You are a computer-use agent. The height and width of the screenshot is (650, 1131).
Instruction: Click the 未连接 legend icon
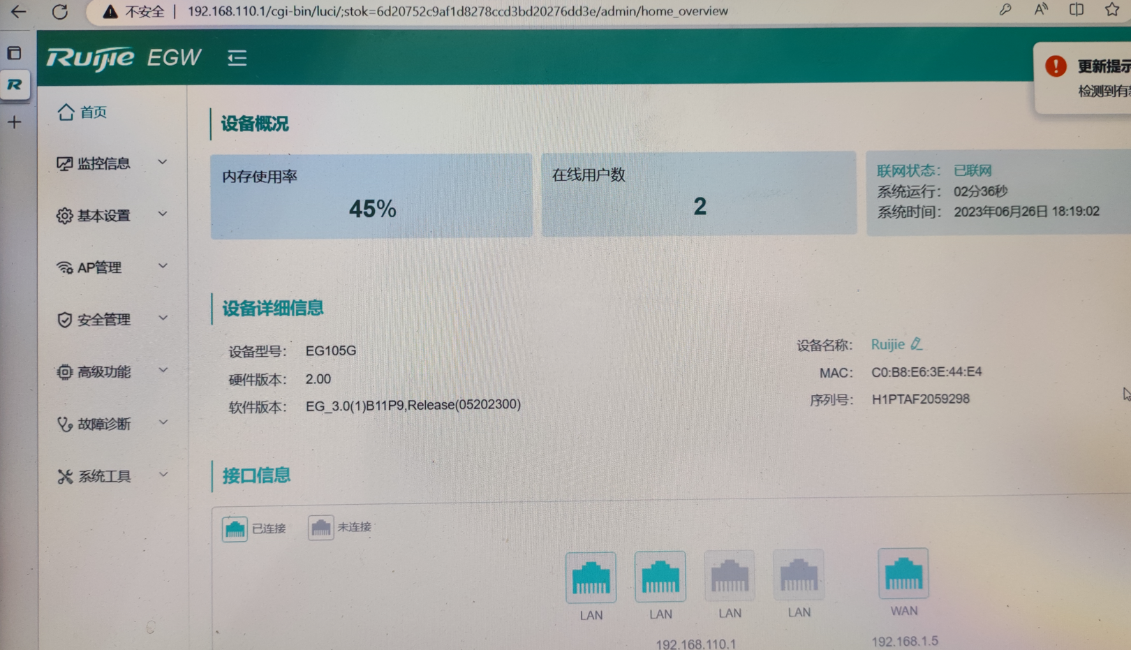[320, 527]
